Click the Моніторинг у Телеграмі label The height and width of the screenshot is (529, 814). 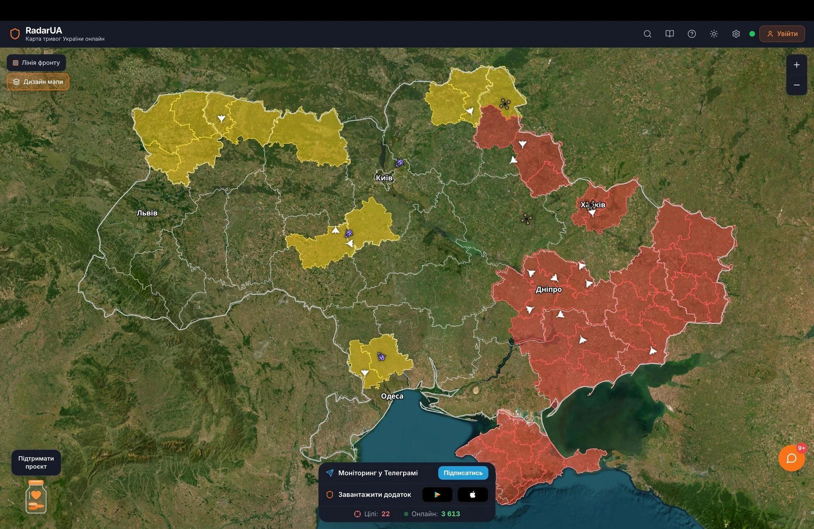pyautogui.click(x=378, y=473)
